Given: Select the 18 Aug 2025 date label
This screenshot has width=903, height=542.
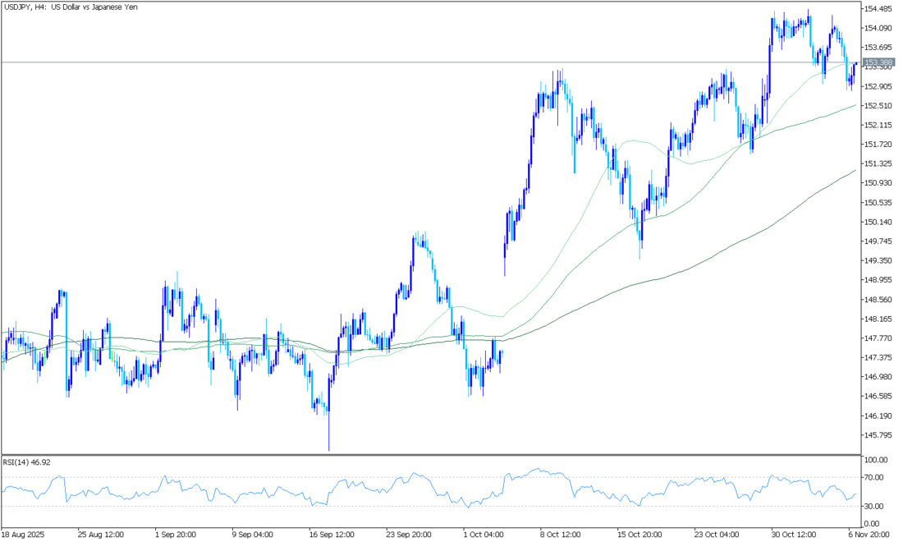Looking at the screenshot, I should coord(23,533).
